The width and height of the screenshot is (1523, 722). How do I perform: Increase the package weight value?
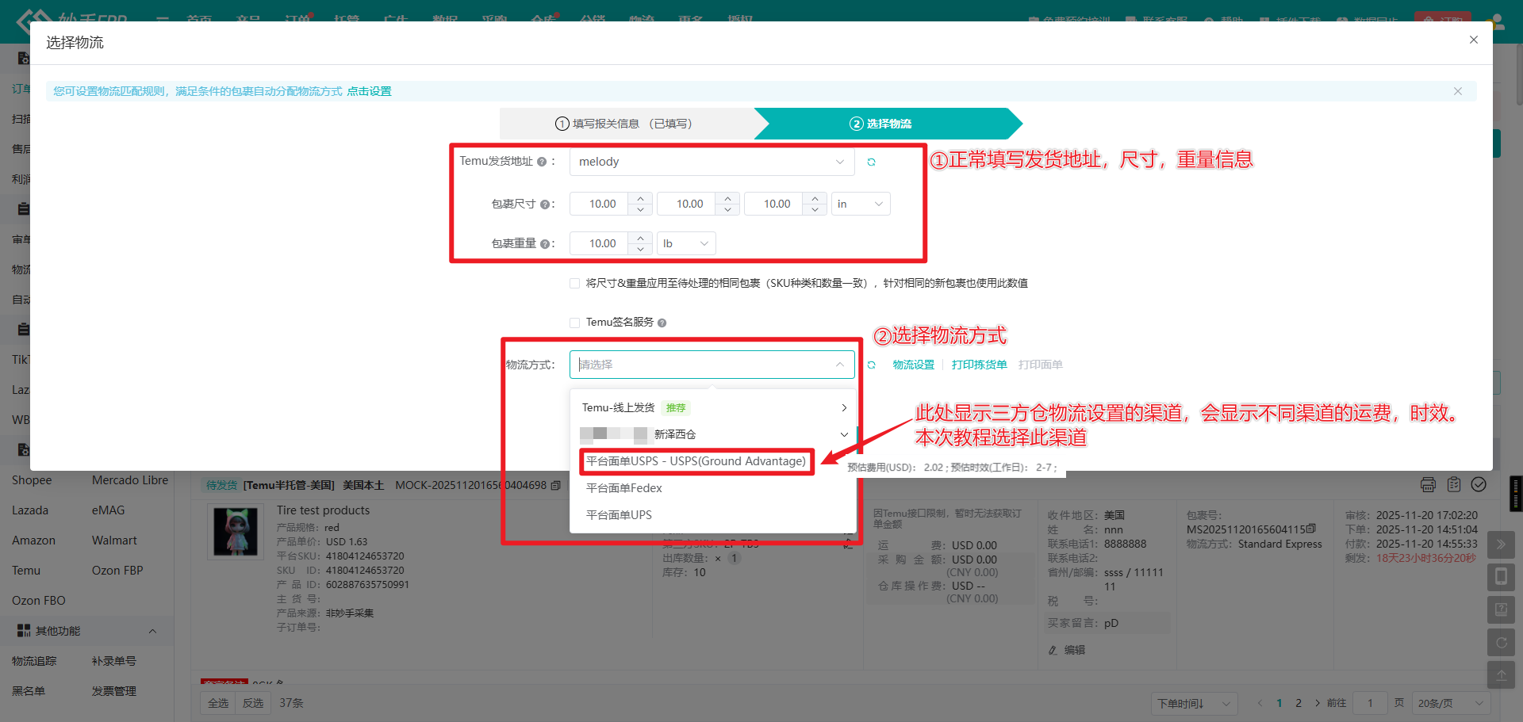pos(641,238)
